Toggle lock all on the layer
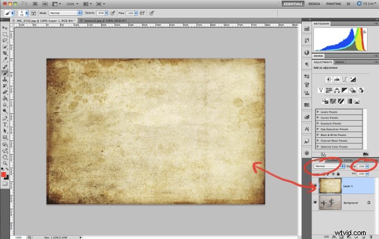379x239 pixels. tap(338, 174)
